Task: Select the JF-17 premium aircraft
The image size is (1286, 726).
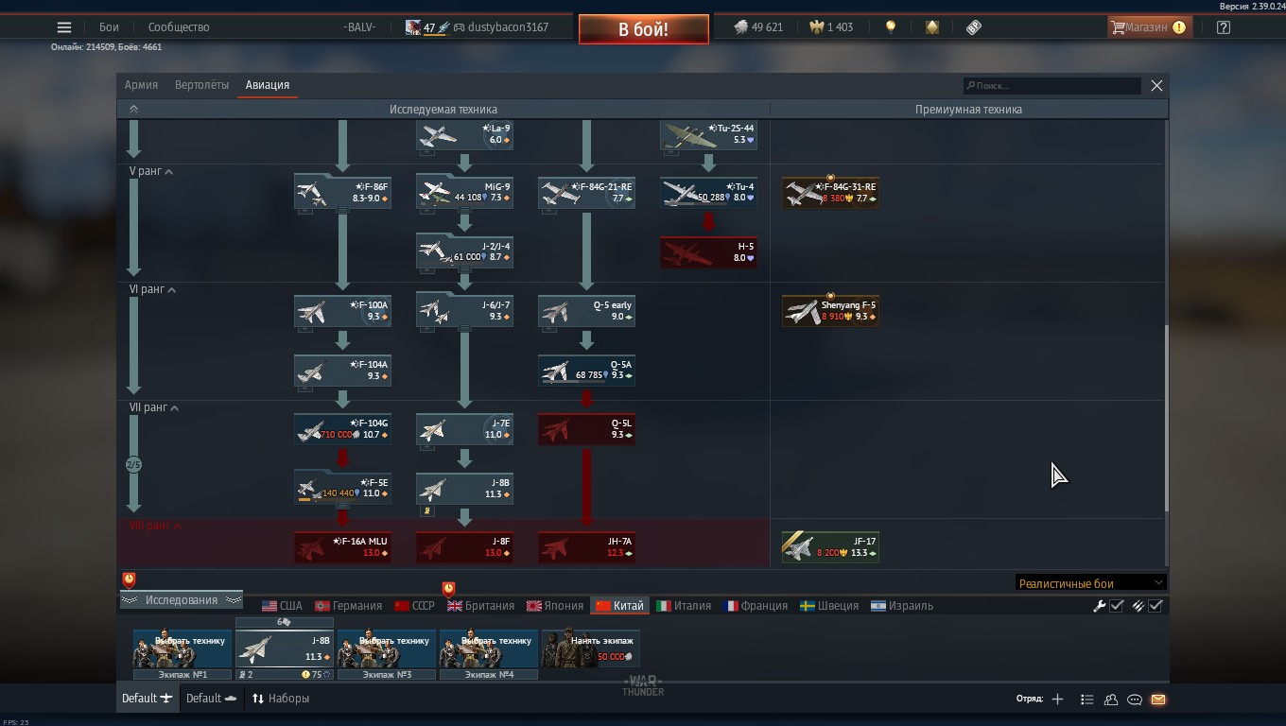Action: click(830, 547)
